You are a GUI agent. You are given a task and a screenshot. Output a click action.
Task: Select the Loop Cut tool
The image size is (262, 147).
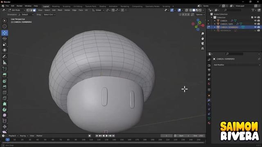[x=5, y=93]
